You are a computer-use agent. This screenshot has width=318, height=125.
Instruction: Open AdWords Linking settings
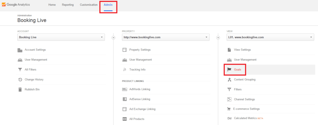click(x=139, y=89)
